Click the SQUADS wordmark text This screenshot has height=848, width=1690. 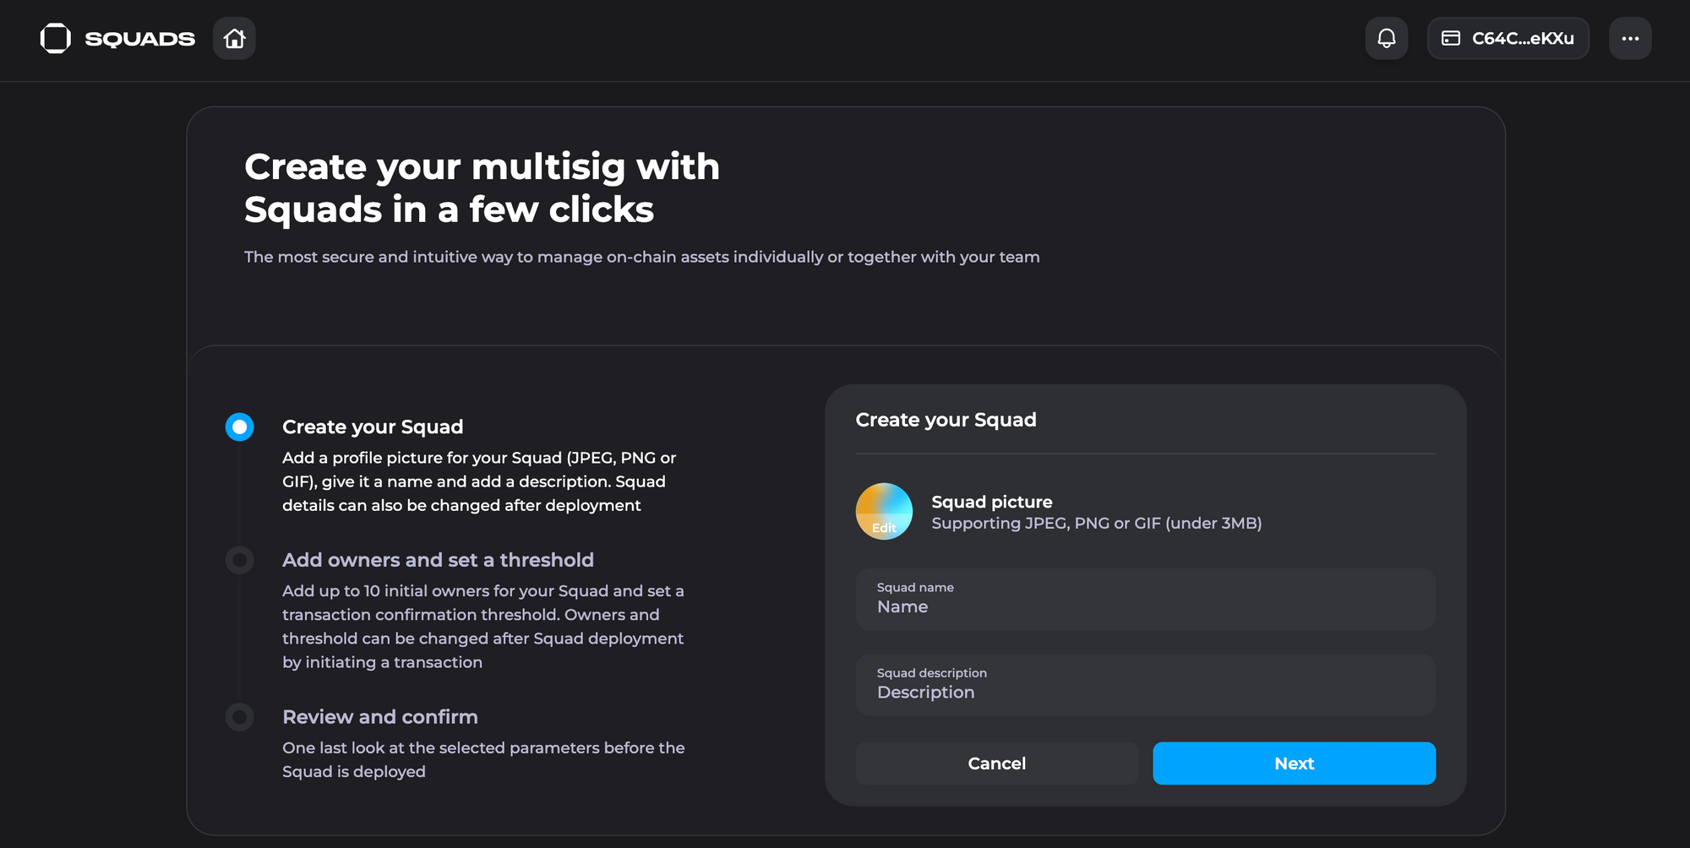click(x=140, y=39)
